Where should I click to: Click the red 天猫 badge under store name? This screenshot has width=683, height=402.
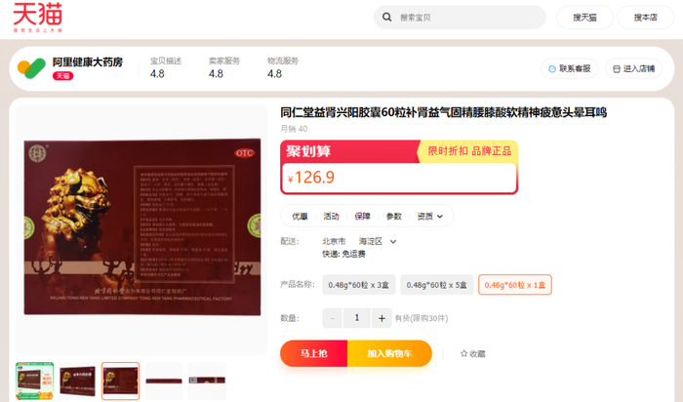62,76
